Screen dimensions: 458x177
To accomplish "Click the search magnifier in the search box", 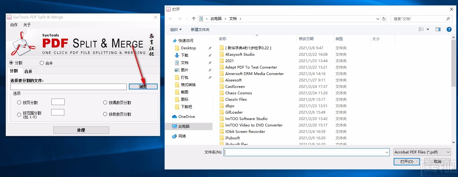I will click(x=447, y=19).
